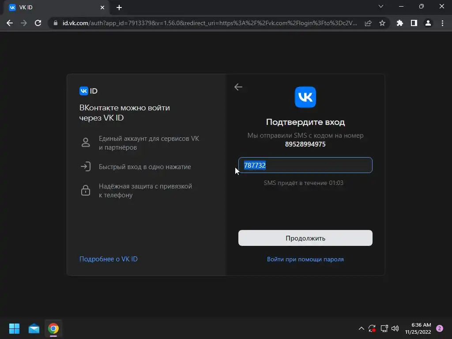
Task: Open the Mail app in the taskbar
Action: point(34,328)
